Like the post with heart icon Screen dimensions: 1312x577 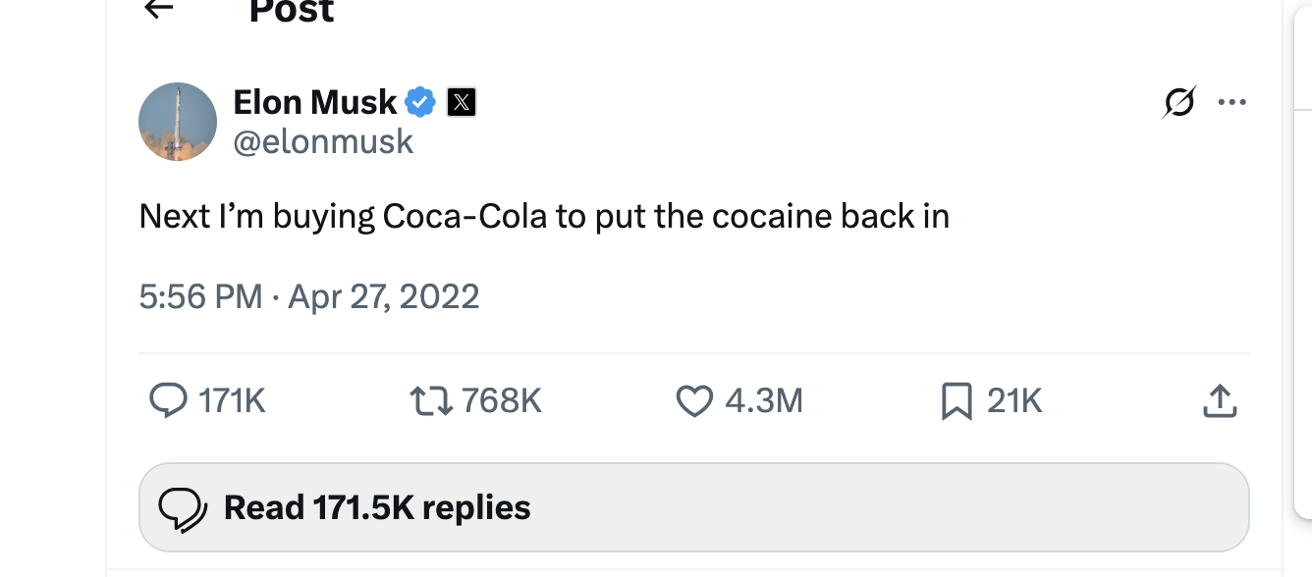point(694,400)
